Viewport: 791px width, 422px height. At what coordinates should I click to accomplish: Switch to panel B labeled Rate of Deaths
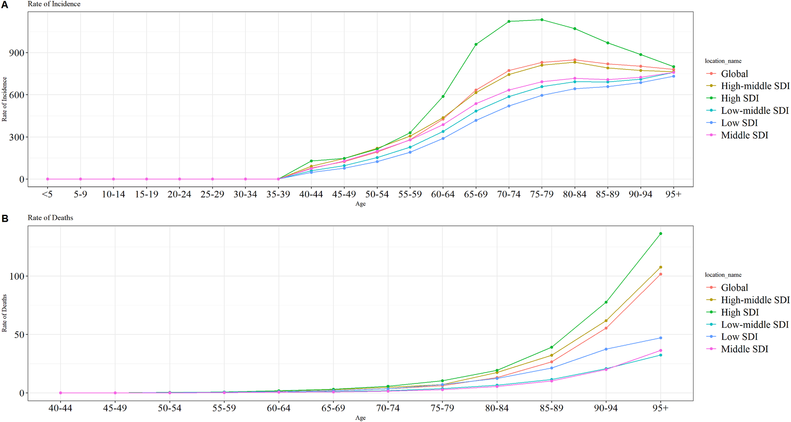click(50, 218)
